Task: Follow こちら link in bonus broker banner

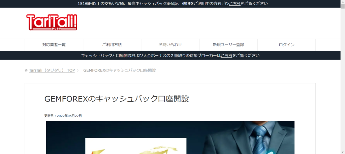Action: [227, 55]
